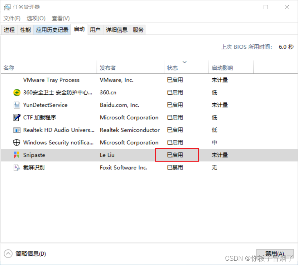Switch to the 应用历史记录 tab
This screenshot has width=298, height=265.
(x=52, y=30)
